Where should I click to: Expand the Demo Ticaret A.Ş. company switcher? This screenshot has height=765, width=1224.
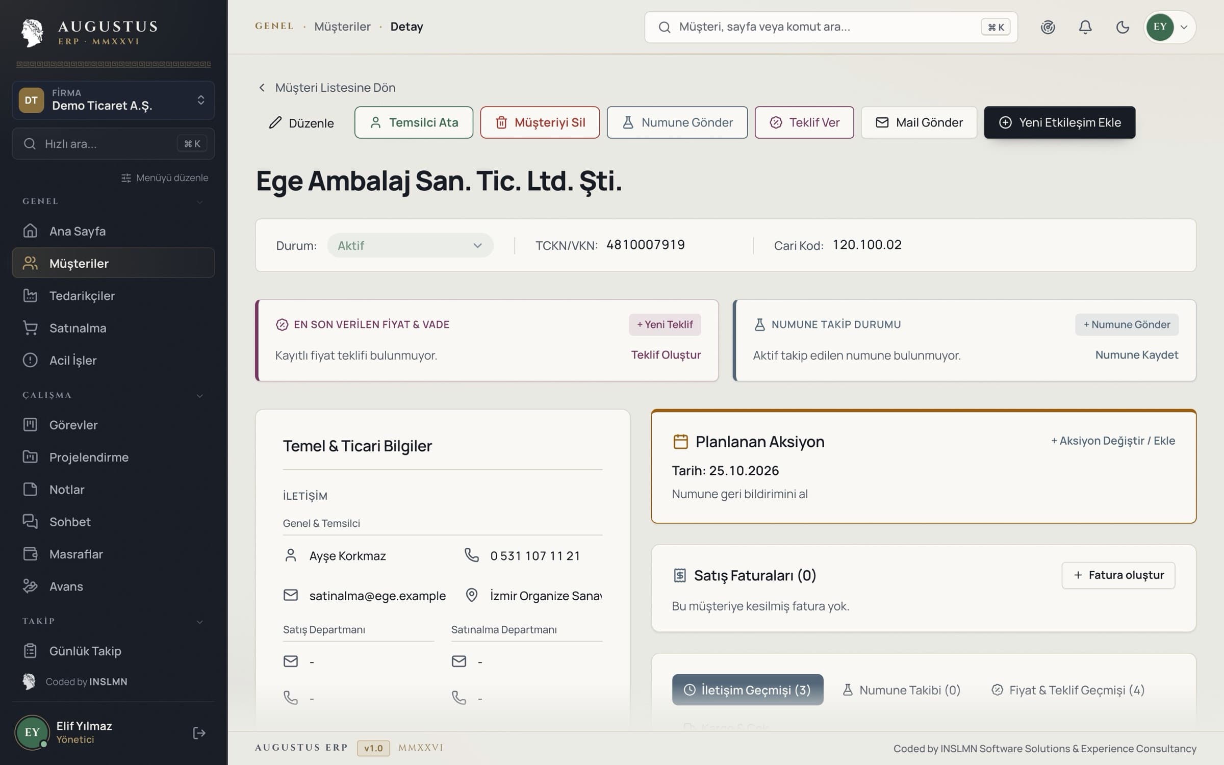coord(113,100)
